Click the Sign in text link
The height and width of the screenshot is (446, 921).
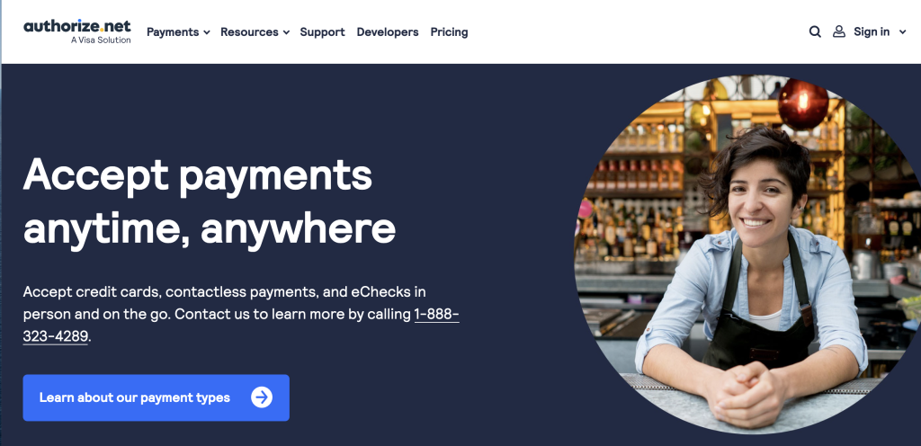tap(872, 31)
